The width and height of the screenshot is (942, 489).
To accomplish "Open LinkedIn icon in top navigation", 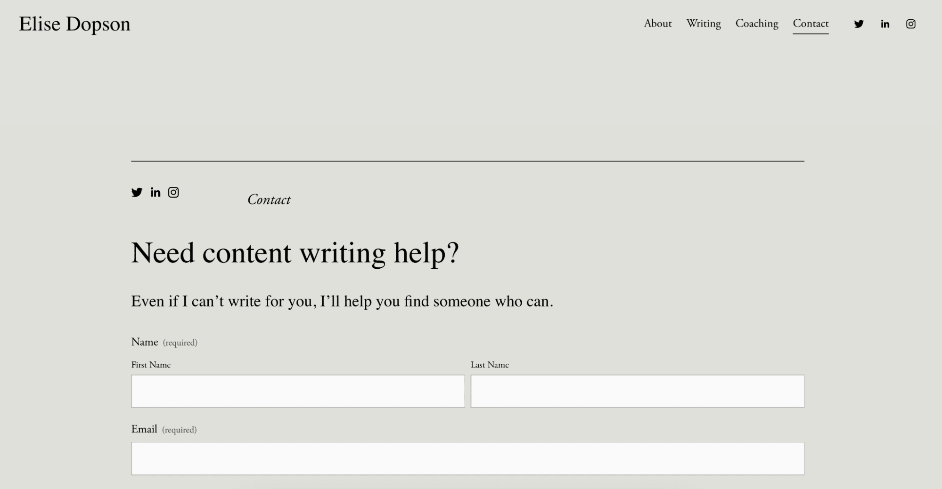I will point(885,24).
